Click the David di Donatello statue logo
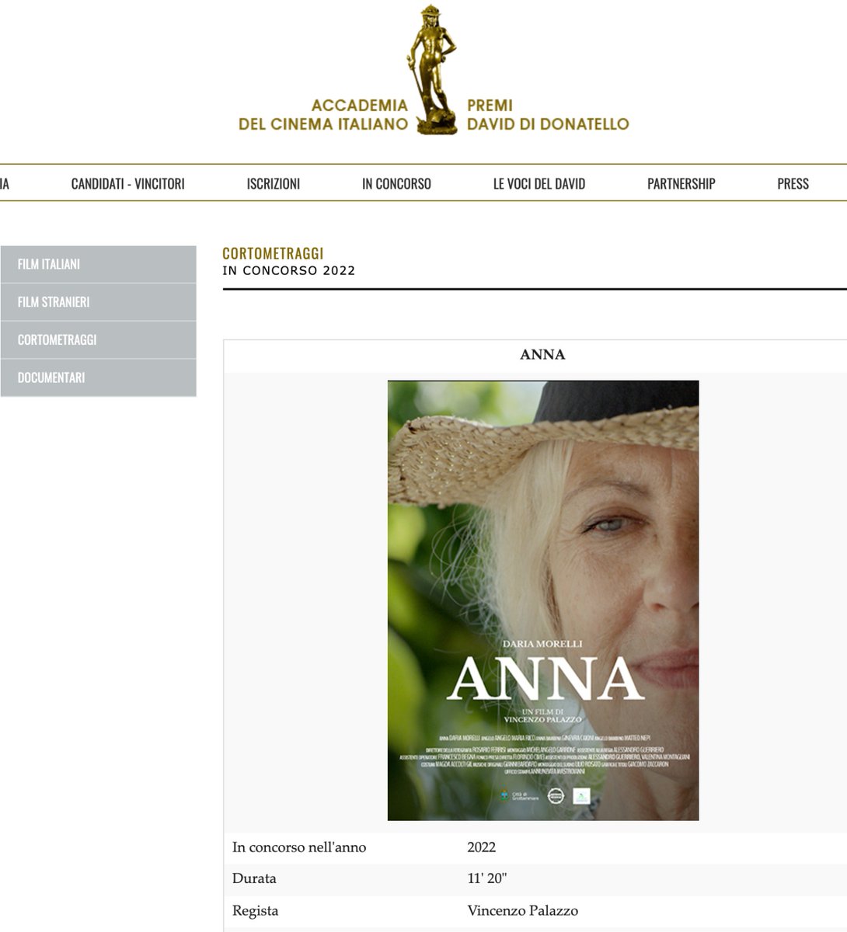 (434, 70)
